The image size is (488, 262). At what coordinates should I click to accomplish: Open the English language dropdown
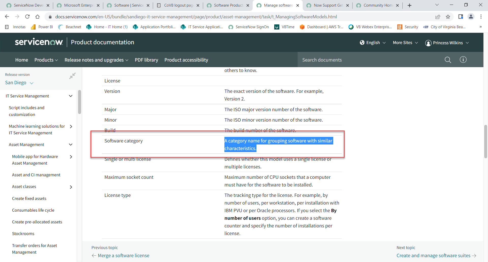click(x=373, y=43)
